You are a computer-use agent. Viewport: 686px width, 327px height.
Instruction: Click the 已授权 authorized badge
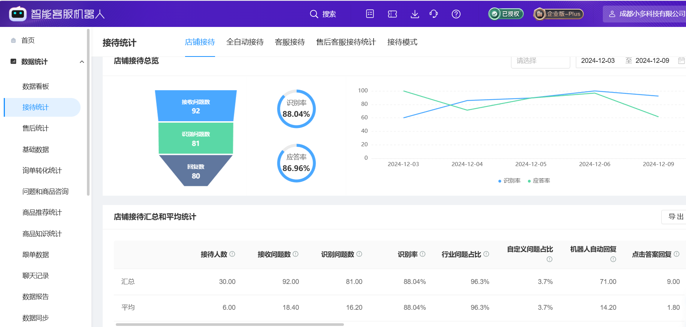pyautogui.click(x=506, y=14)
